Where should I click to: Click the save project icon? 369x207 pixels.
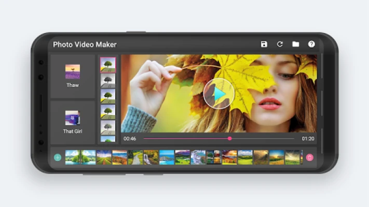[264, 45]
